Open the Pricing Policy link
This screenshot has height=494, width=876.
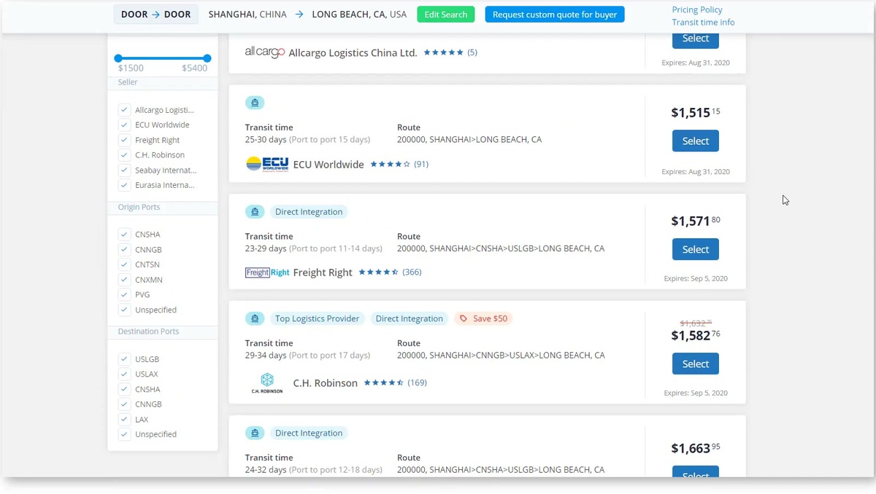click(697, 9)
